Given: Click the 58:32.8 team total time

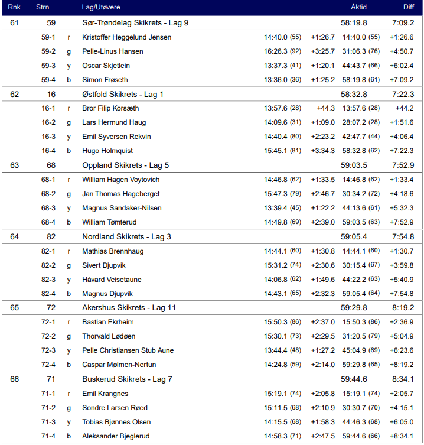Looking at the screenshot, I should click(x=354, y=94).
